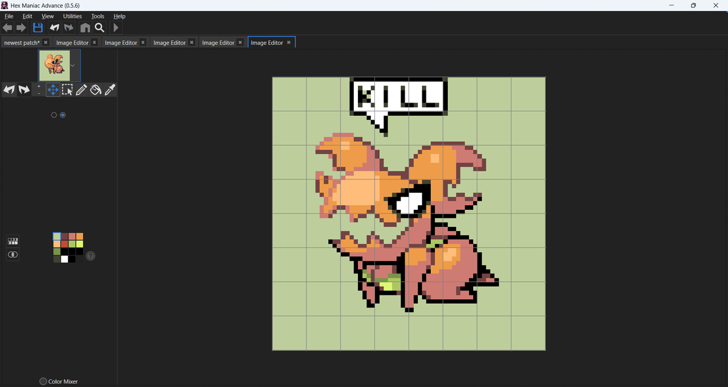Pick the dark olive palette color

coord(57,259)
